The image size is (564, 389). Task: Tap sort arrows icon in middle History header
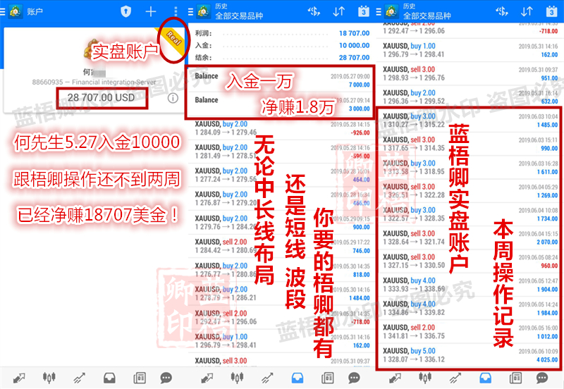click(x=339, y=11)
